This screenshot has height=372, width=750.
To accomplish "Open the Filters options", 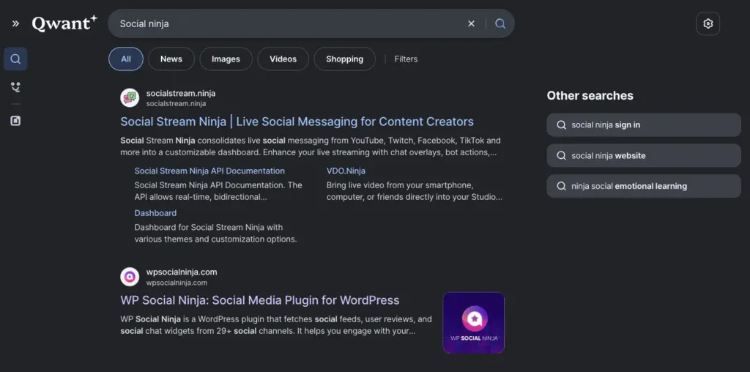I will (406, 59).
